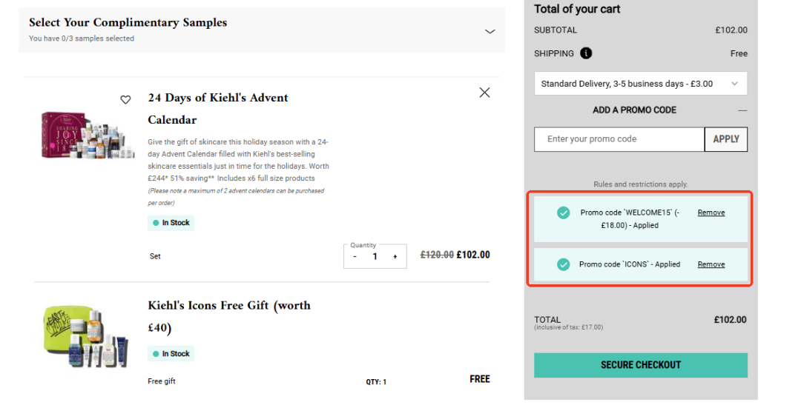The width and height of the screenshot is (801, 408).
Task: Open the Standard Delivery dropdown
Action: [x=640, y=84]
